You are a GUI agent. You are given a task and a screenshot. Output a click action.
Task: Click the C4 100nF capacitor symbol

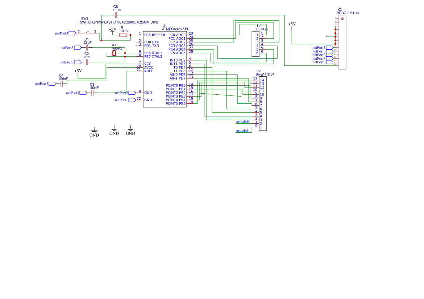point(62,84)
